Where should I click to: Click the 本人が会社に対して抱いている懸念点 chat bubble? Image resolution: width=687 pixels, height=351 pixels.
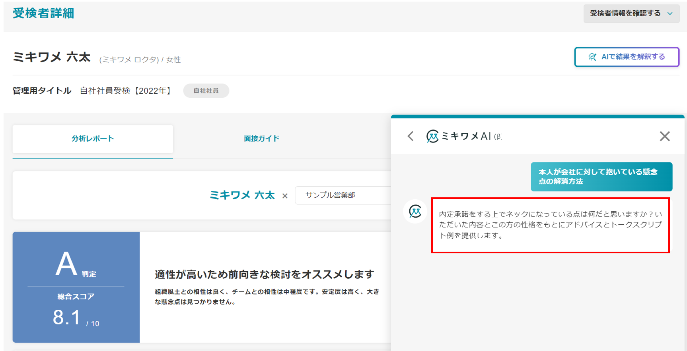point(601,177)
